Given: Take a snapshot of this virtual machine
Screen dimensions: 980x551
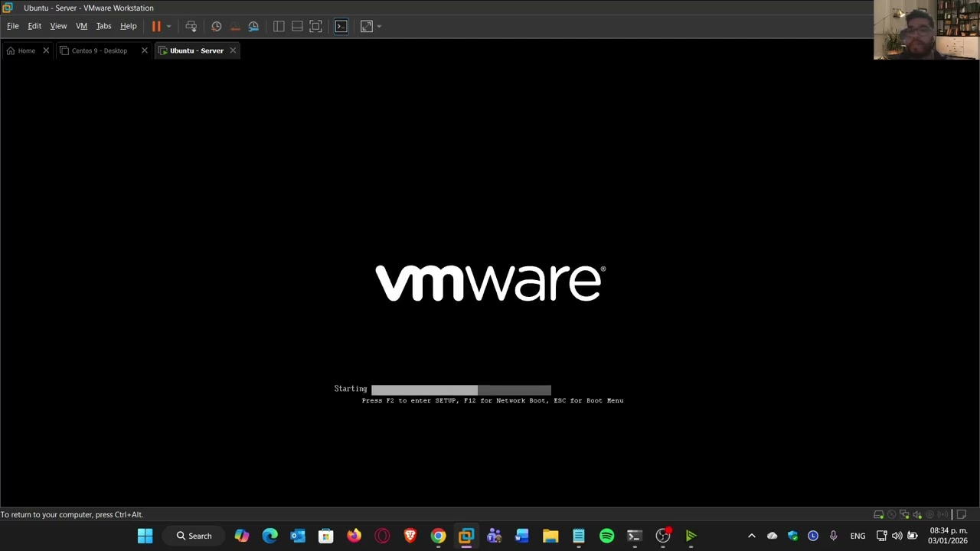Looking at the screenshot, I should pos(217,26).
